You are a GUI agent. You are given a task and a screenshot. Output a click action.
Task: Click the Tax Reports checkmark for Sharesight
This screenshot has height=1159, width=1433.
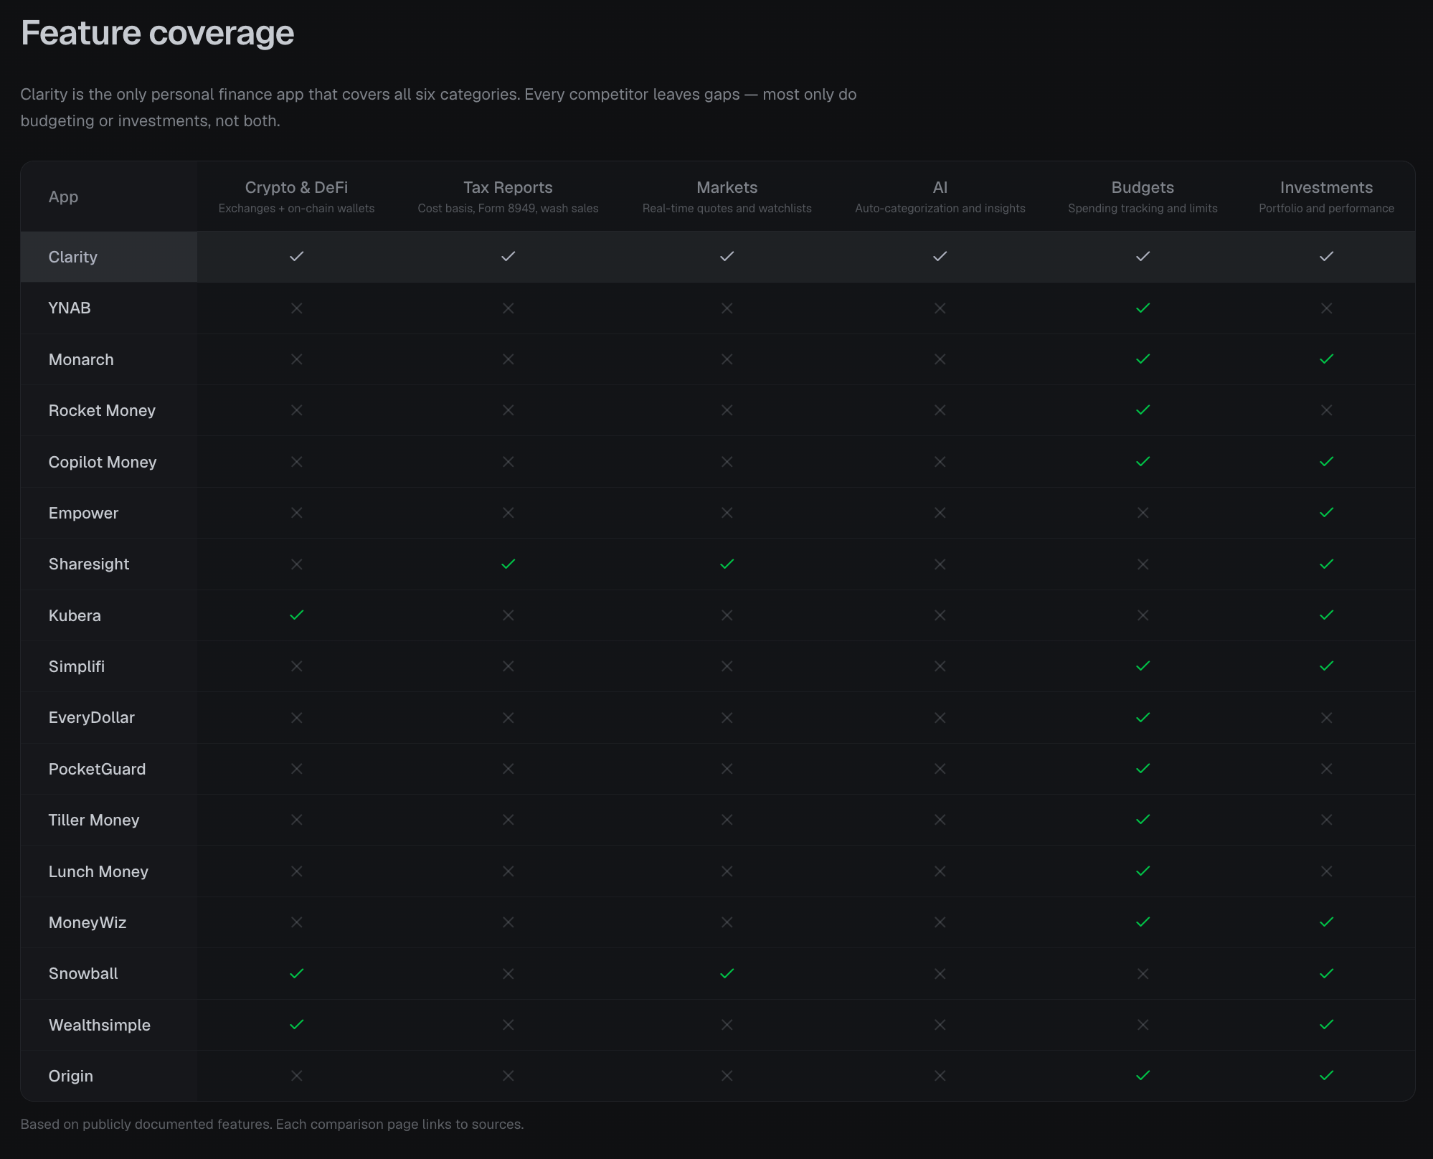pyautogui.click(x=509, y=564)
